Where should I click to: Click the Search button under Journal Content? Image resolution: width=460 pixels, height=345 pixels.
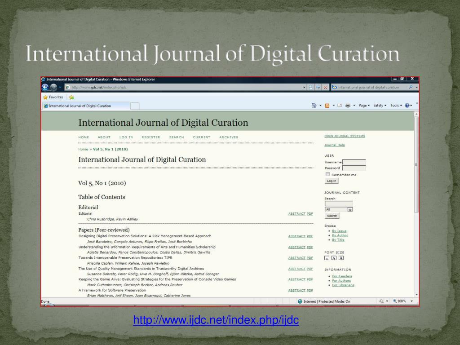tap(332, 216)
